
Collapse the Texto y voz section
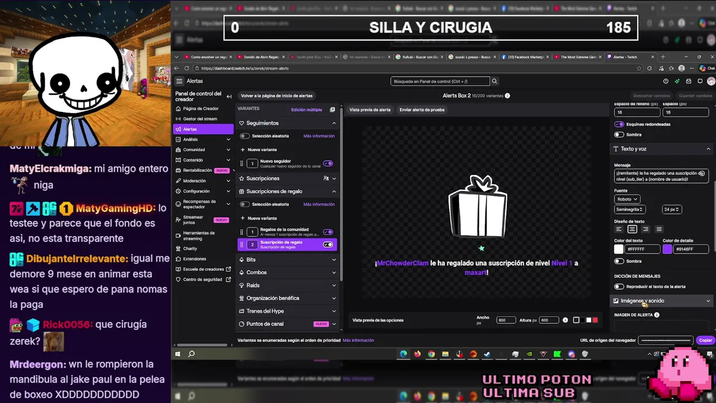click(x=708, y=149)
